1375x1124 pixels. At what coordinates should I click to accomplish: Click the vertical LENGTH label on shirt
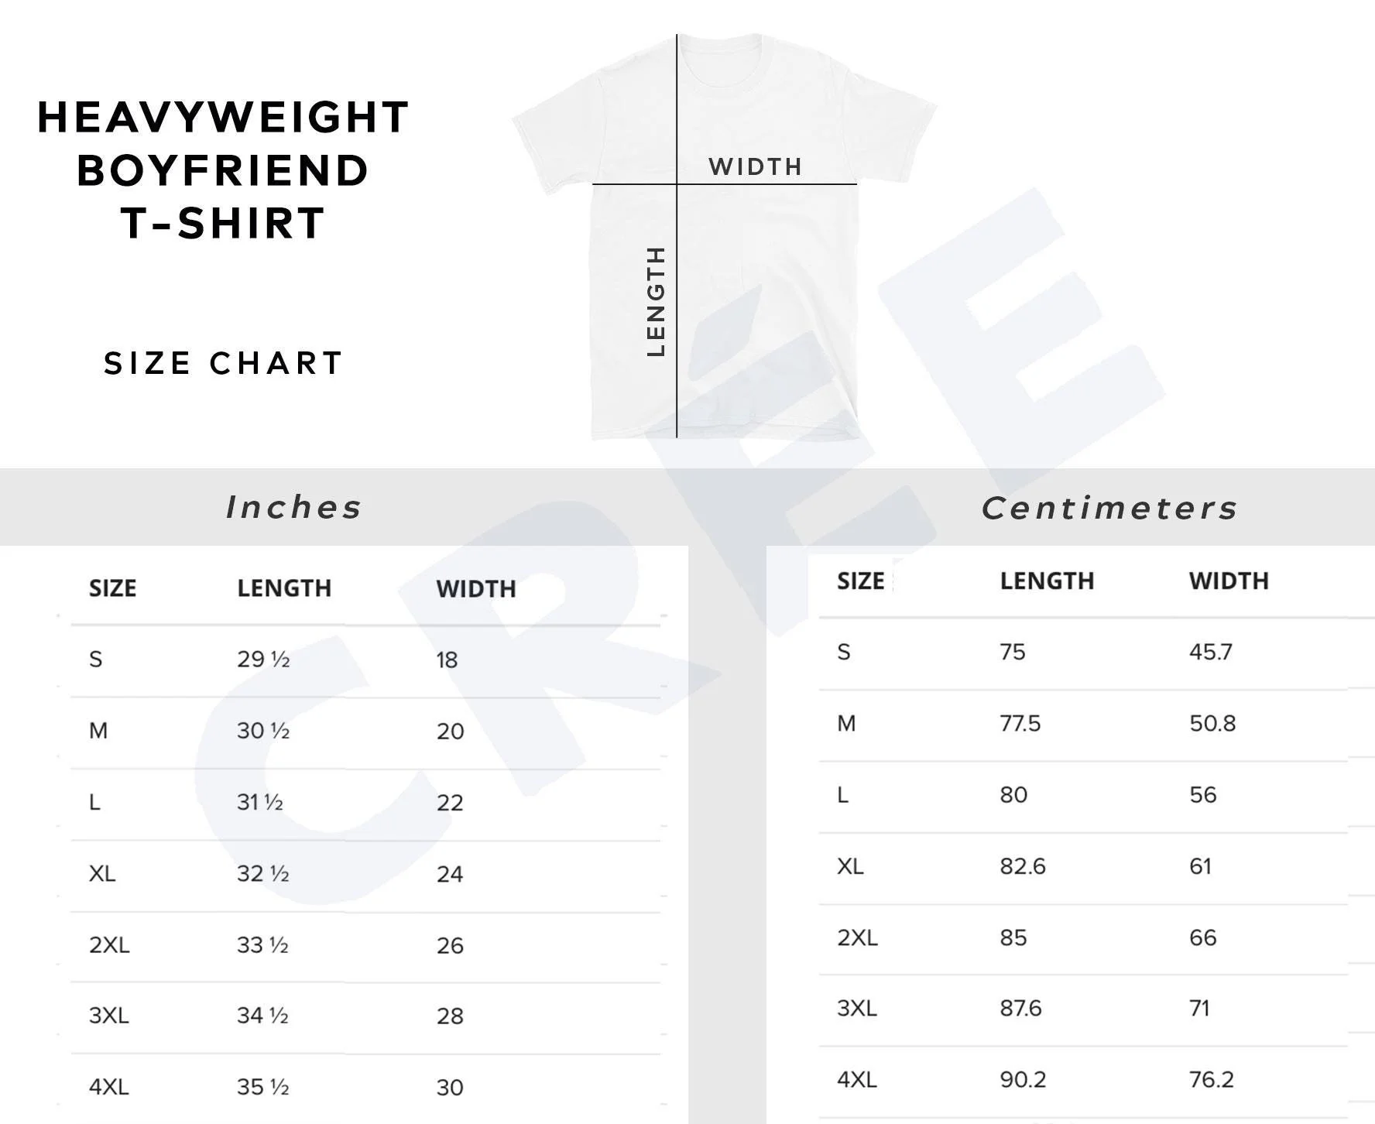[656, 301]
